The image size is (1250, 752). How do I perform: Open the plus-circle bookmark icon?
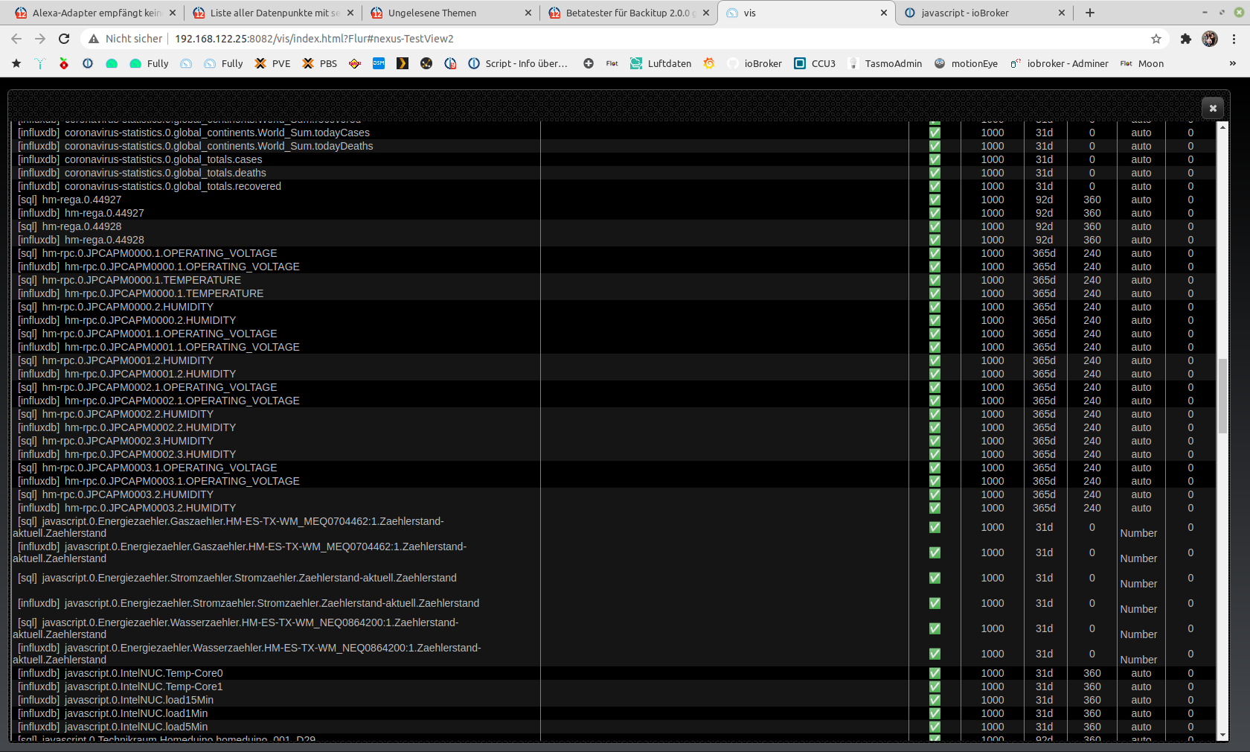click(589, 63)
